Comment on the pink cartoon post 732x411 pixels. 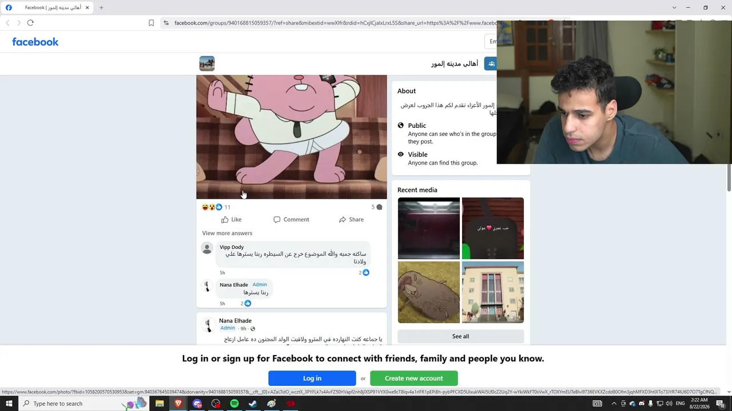tap(291, 220)
